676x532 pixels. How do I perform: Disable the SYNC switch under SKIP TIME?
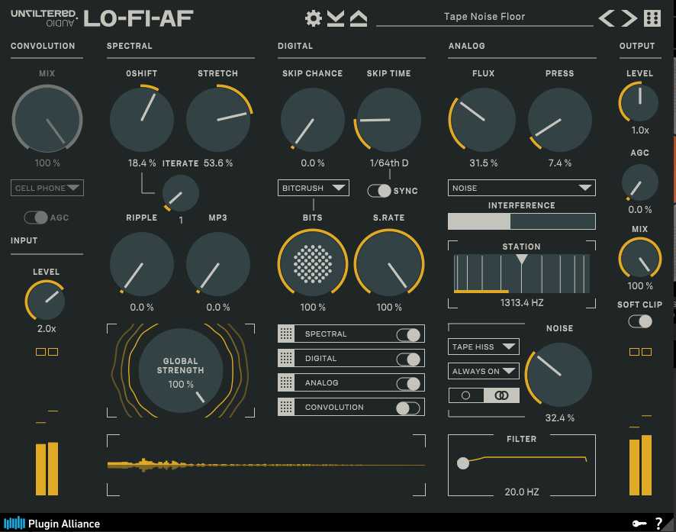pos(379,191)
